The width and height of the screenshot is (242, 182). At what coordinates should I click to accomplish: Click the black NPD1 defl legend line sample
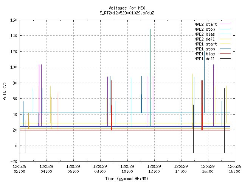point(225,59)
